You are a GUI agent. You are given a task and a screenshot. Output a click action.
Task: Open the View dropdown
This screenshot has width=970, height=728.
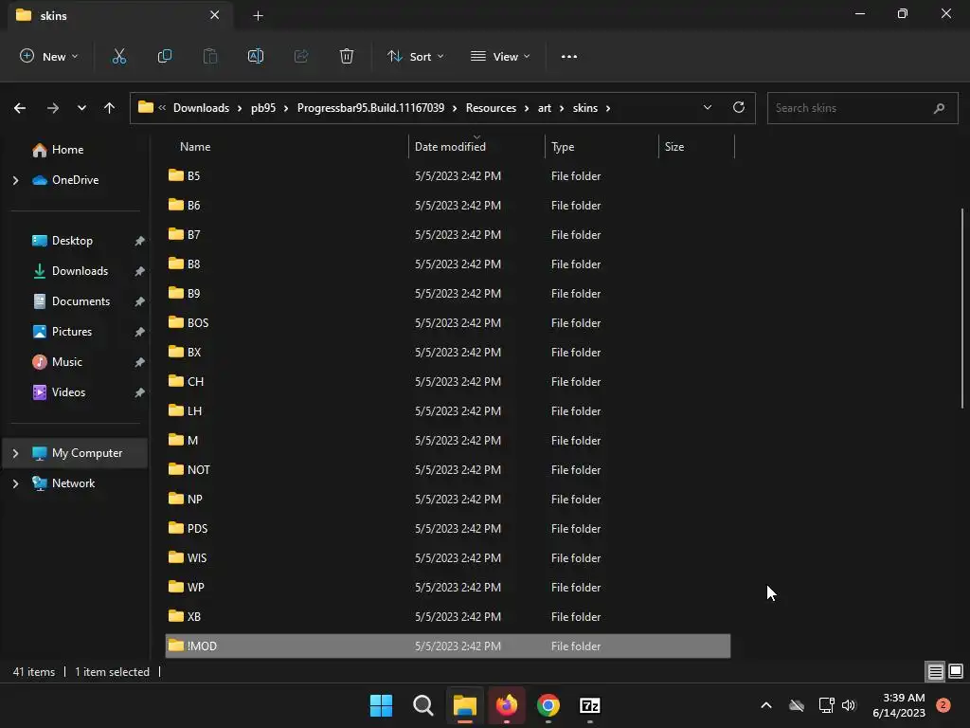coord(500,56)
